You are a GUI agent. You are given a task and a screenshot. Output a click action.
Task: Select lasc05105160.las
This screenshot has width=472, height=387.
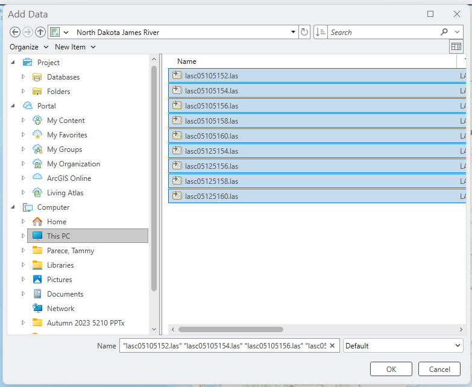317,136
